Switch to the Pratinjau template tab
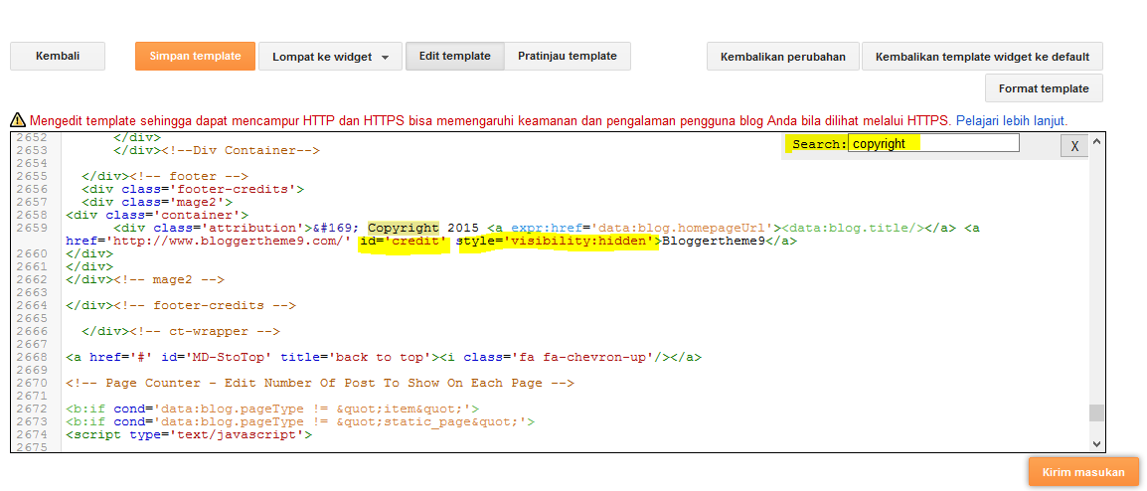Screen dimensions: 1147x491 click(568, 57)
